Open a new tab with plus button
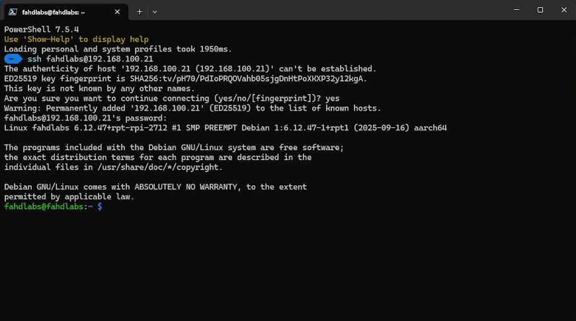The width and height of the screenshot is (576, 321). click(x=140, y=11)
